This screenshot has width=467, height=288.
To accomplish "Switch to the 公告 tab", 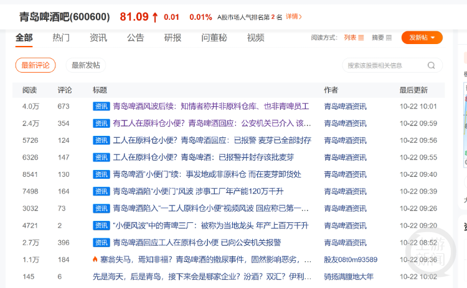I will (136, 38).
